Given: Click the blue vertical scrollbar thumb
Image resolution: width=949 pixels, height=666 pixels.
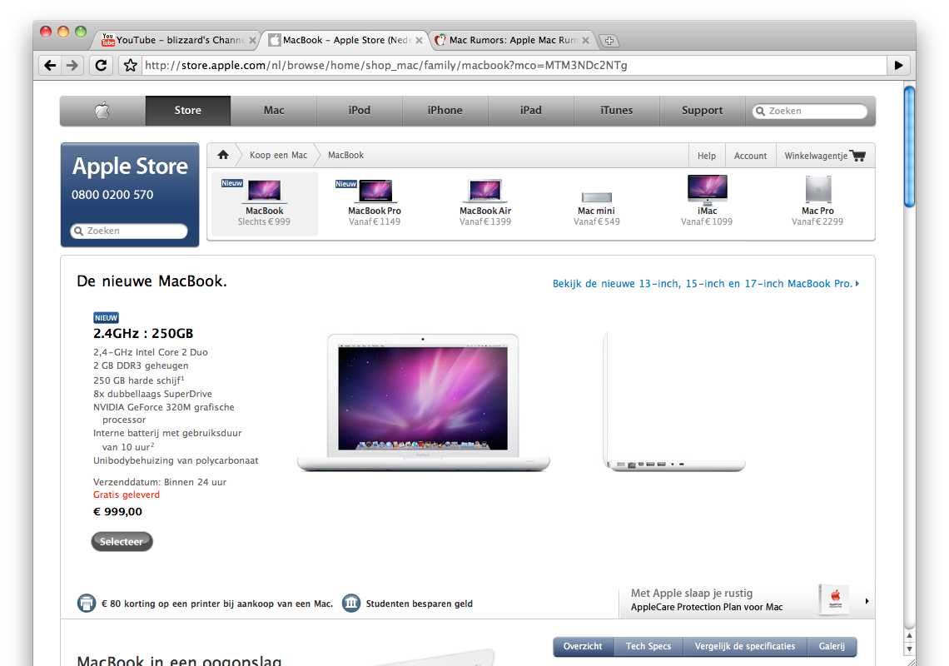Looking at the screenshot, I should [909, 147].
